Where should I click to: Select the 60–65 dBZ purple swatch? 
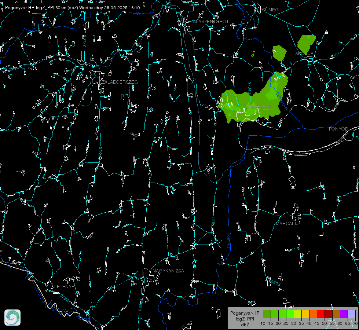344,314
